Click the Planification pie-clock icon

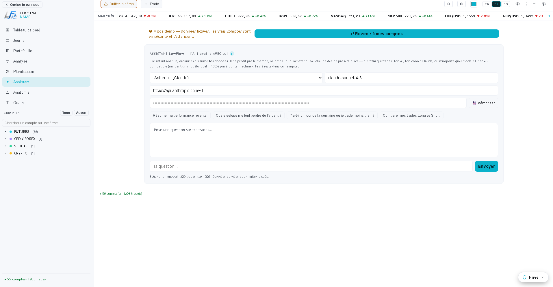[8, 71]
